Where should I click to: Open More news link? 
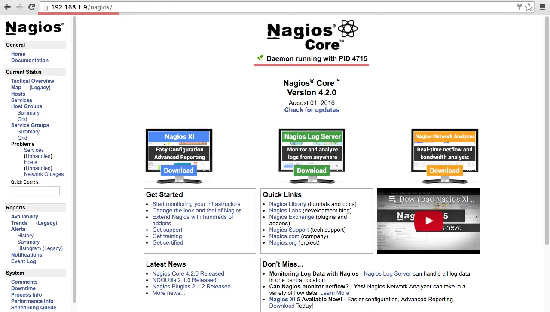pos(168,293)
